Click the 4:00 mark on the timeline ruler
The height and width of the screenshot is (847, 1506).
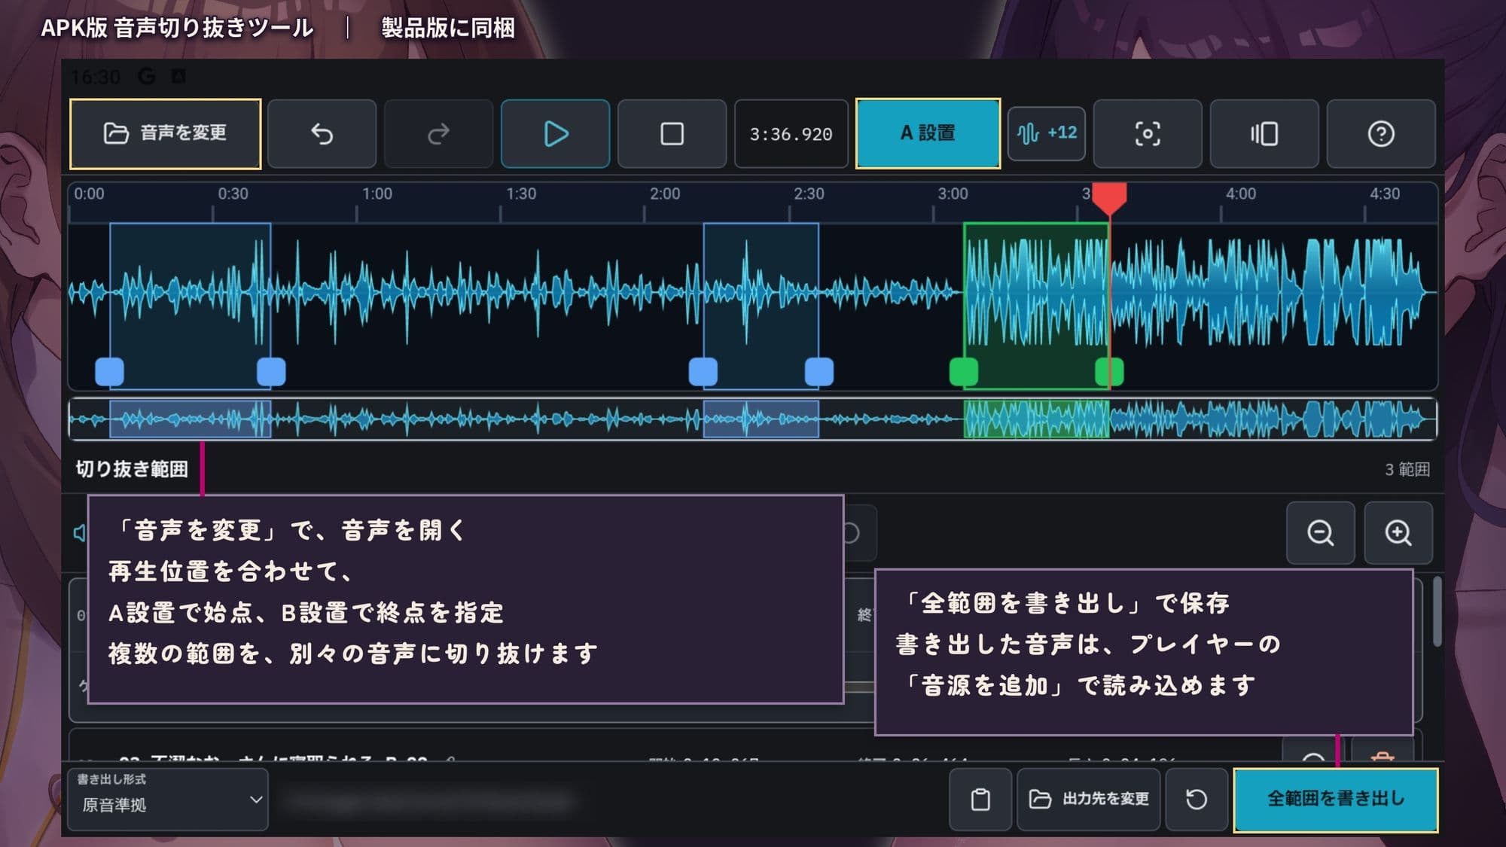[1241, 193]
